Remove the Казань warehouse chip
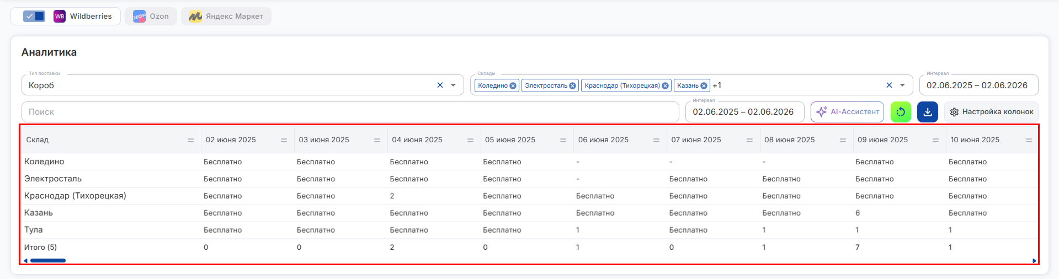1059x279 pixels. pos(704,85)
